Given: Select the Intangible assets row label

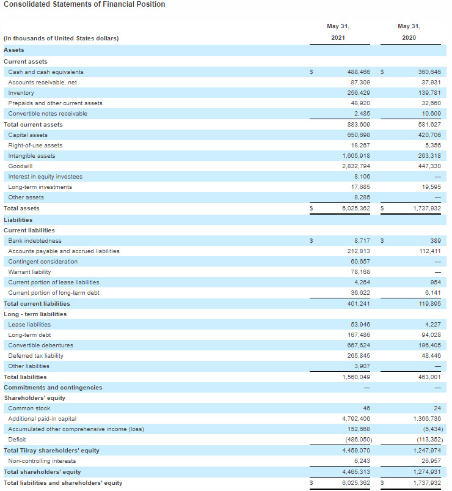Looking at the screenshot, I should tap(32, 156).
